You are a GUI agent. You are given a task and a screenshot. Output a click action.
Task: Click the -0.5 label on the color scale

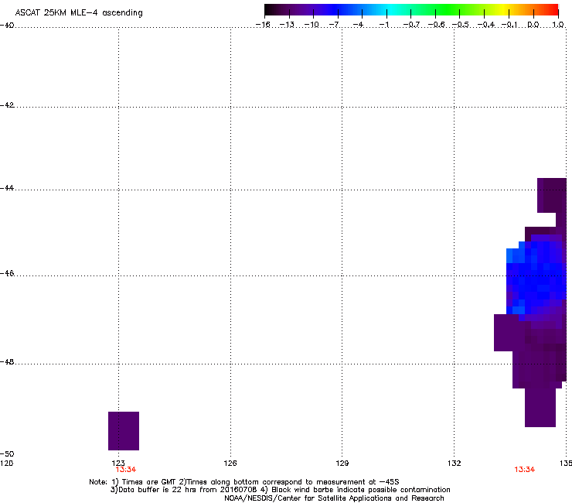pos(460,25)
